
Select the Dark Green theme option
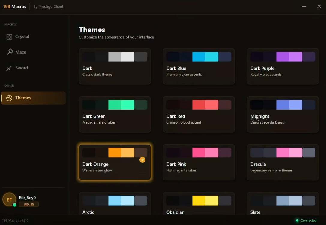[x=115, y=114]
